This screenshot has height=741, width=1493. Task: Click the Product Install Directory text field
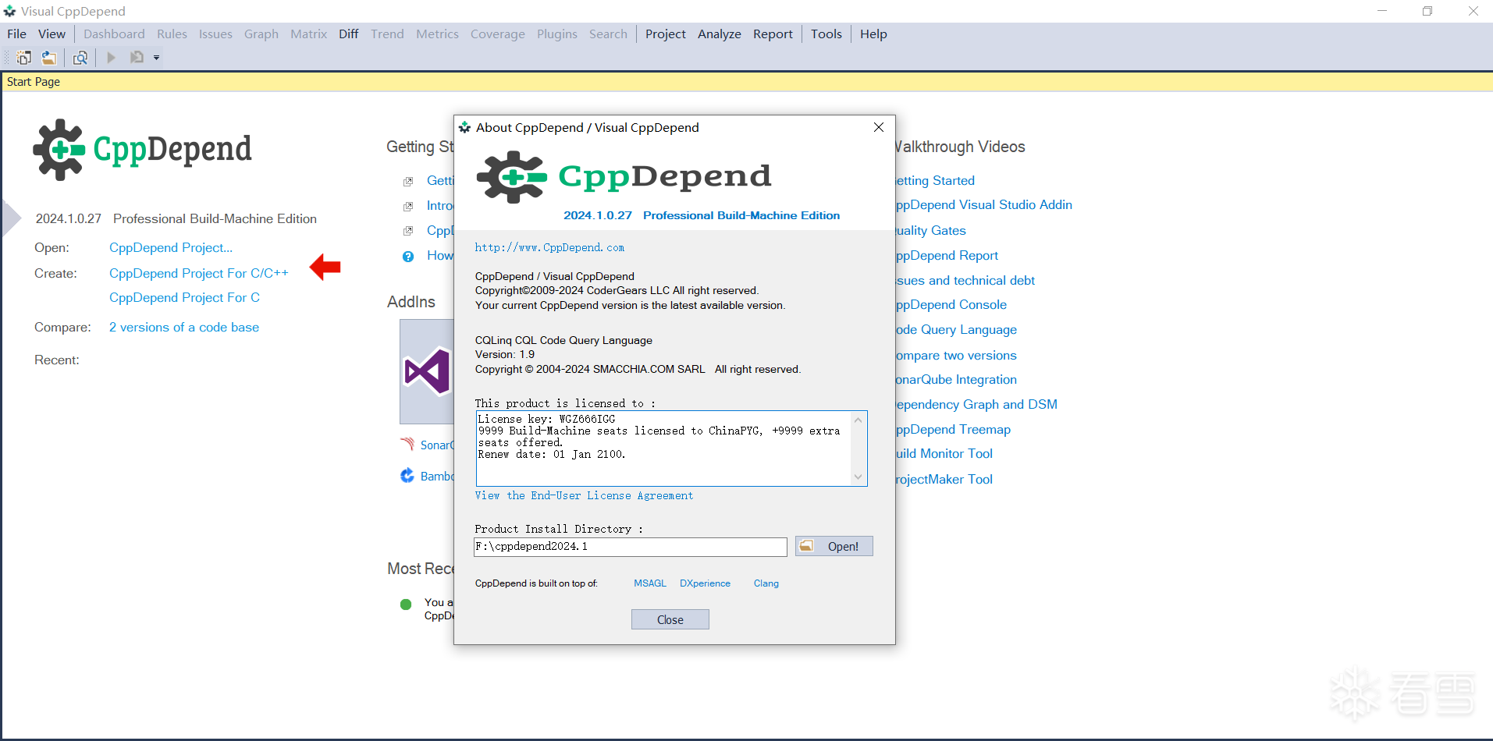(x=631, y=547)
